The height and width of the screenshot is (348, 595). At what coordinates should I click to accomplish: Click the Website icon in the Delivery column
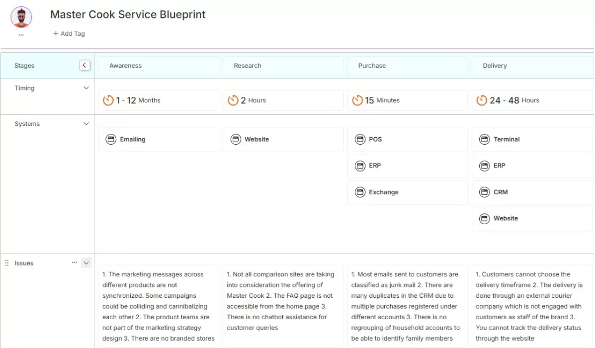484,218
